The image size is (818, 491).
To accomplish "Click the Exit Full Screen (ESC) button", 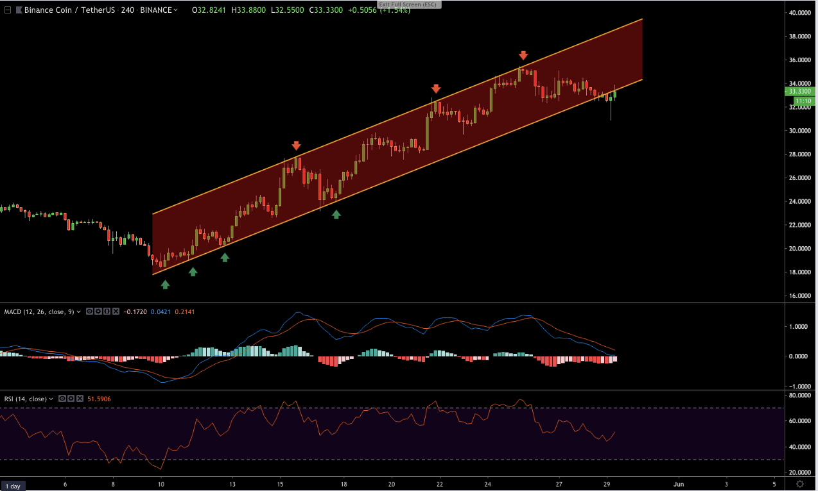I will (408, 4).
